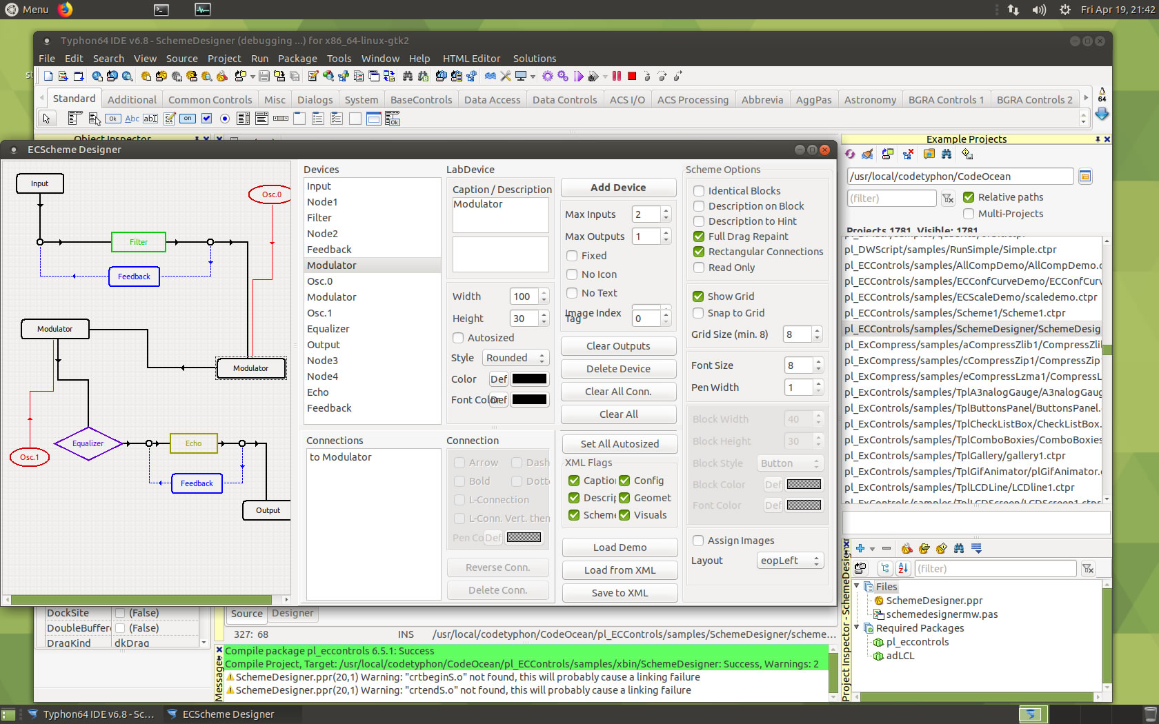1159x724 pixels.
Task: Check the Assign Images checkbox
Action: 698,541
